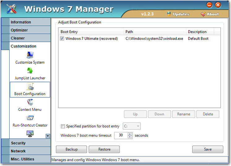Viewport: 231px width, 166px height.
Task: Click the Restore button
Action: click(104, 149)
